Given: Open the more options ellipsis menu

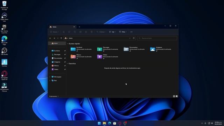Looking at the screenshot, I should tap(131, 32).
